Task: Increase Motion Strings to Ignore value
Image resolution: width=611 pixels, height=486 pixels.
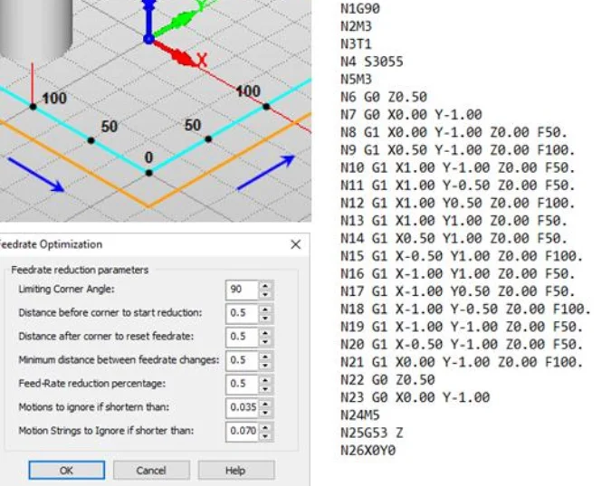Action: [265, 426]
